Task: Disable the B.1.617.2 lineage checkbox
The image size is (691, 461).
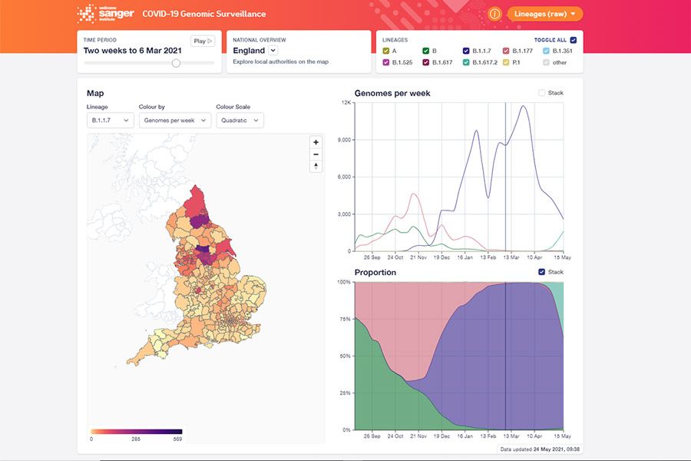Action: click(x=466, y=62)
